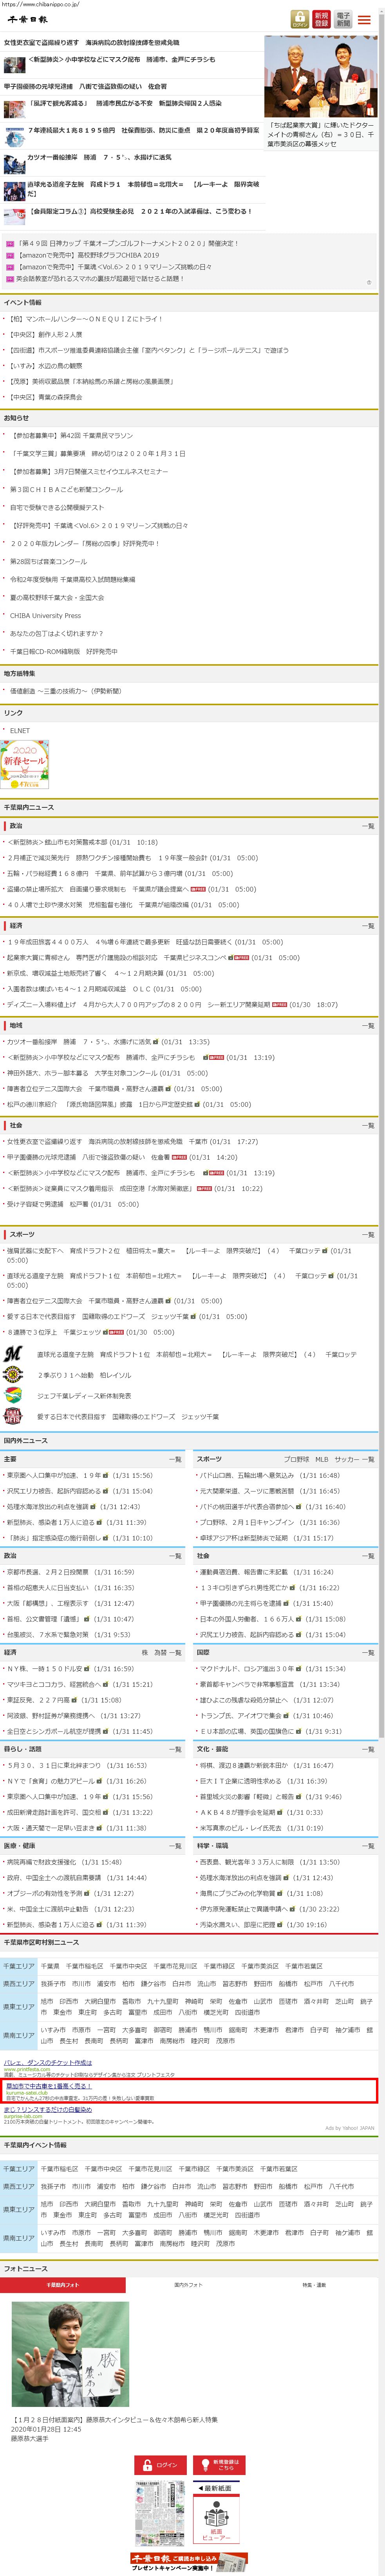The width and height of the screenshot is (385, 2576).
Task: Open 一覧 link in 地域 section header
Action: (368, 1025)
